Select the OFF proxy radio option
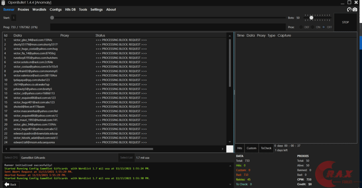 point(323,27)
